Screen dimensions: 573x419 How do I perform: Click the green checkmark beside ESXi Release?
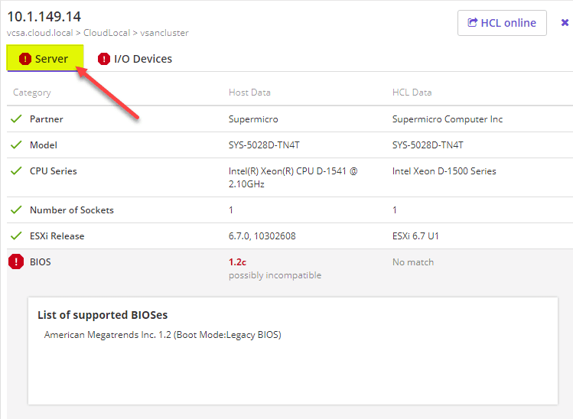point(16,236)
